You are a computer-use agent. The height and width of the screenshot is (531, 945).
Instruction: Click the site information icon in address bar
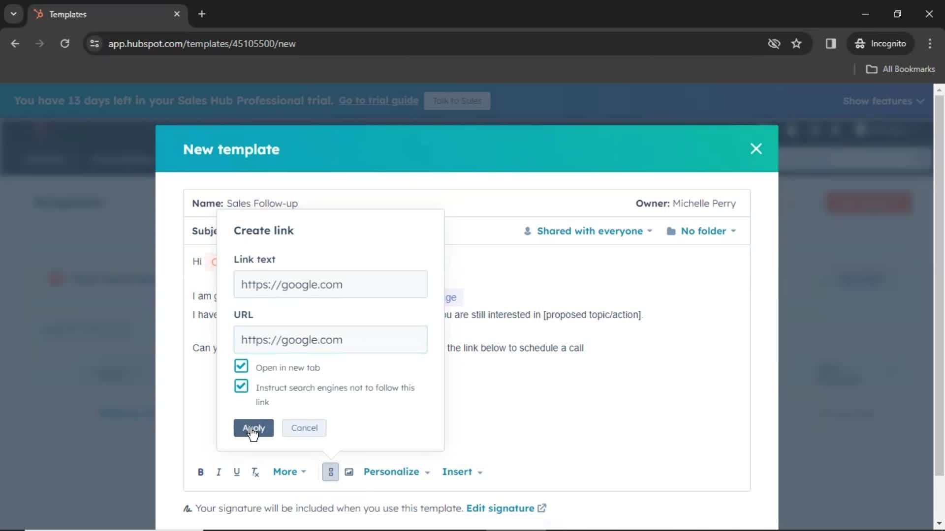click(x=94, y=44)
